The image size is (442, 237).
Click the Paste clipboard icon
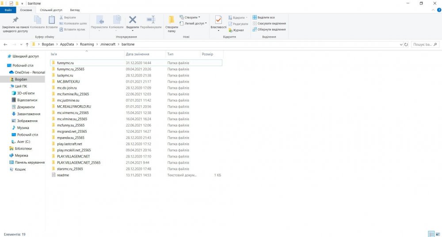tap(52, 20)
